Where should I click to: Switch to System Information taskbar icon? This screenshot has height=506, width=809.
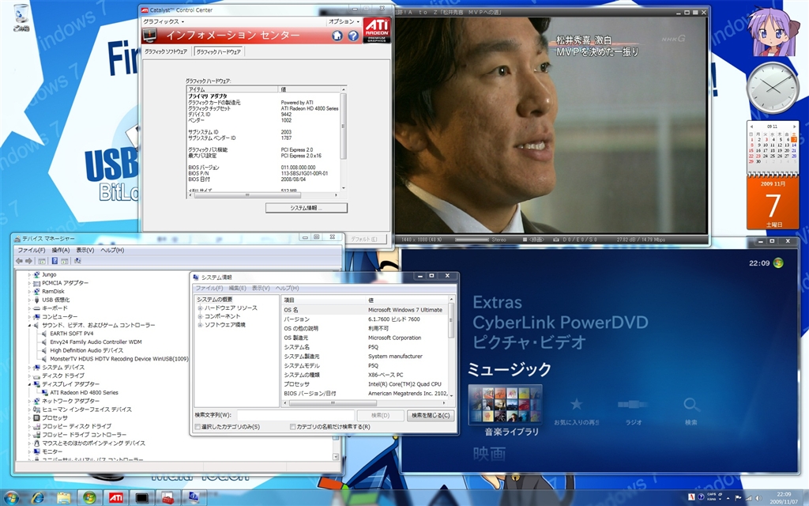[194, 498]
